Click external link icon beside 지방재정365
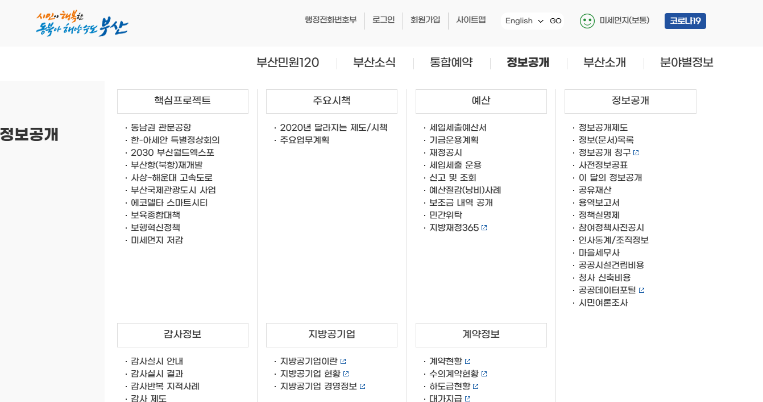This screenshot has height=402, width=763. [x=484, y=228]
